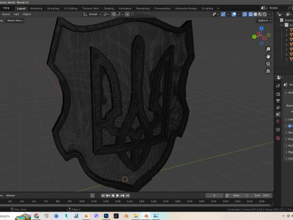The width and height of the screenshot is (293, 220).
Task: Play the animation forward
Action: point(117,196)
